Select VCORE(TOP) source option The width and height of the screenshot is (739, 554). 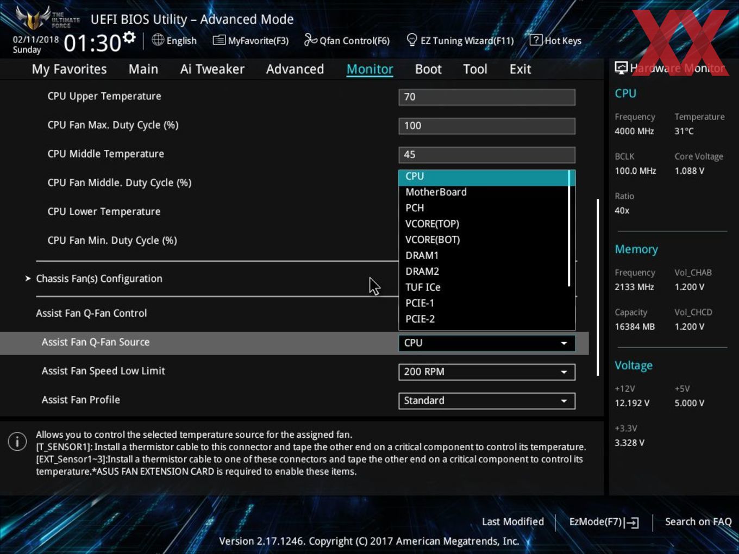point(484,223)
